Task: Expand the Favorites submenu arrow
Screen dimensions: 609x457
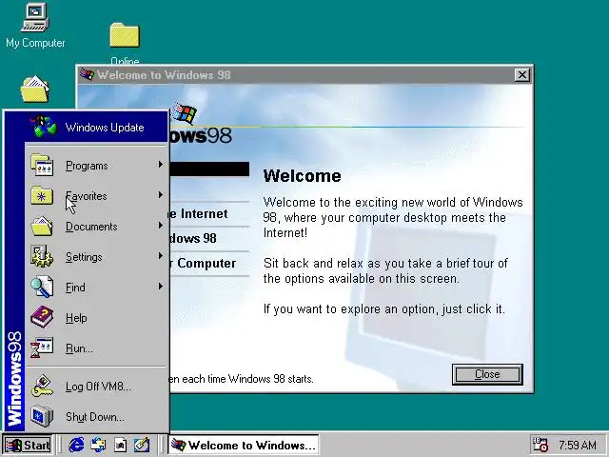Action: (x=161, y=194)
